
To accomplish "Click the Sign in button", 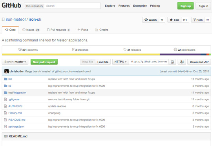I will [x=203, y=6].
